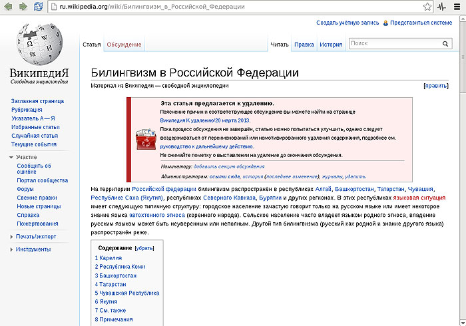Screen dimensions: 466x326
Task: Click the search magnifier icon
Action: (x=447, y=44)
